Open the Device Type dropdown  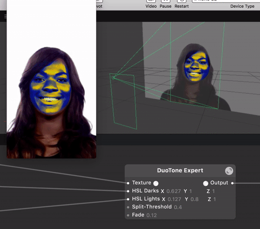tap(226, 1)
